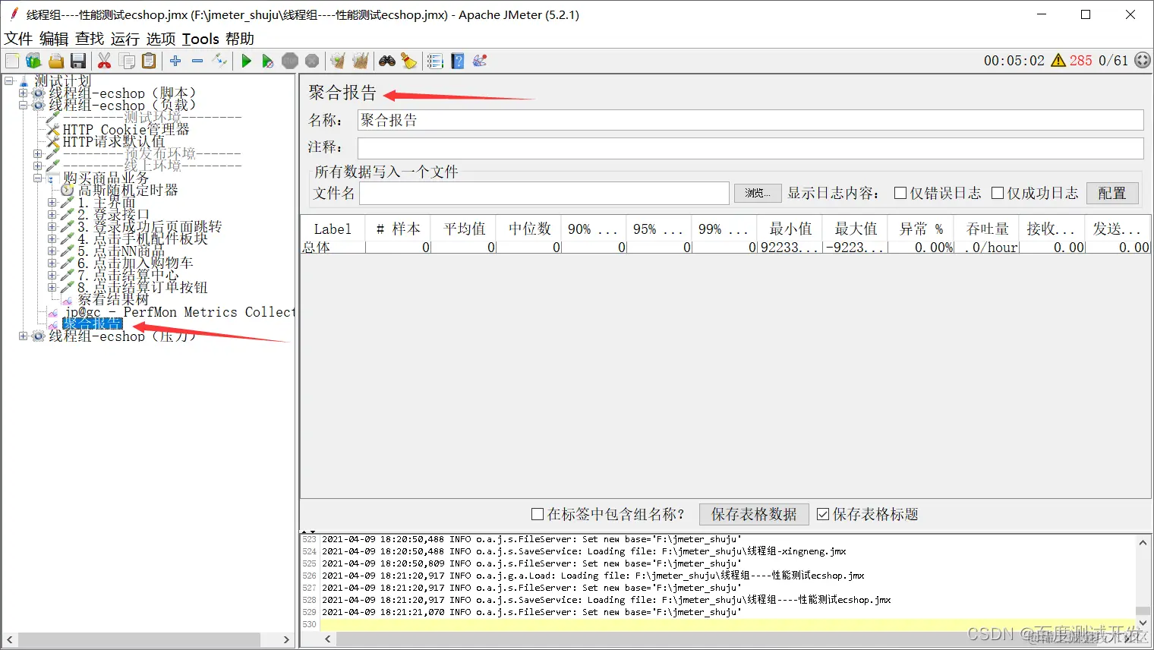Screen dimensions: 1154x650
Task: Check 在标签中包含组名称 option
Action: click(538, 514)
